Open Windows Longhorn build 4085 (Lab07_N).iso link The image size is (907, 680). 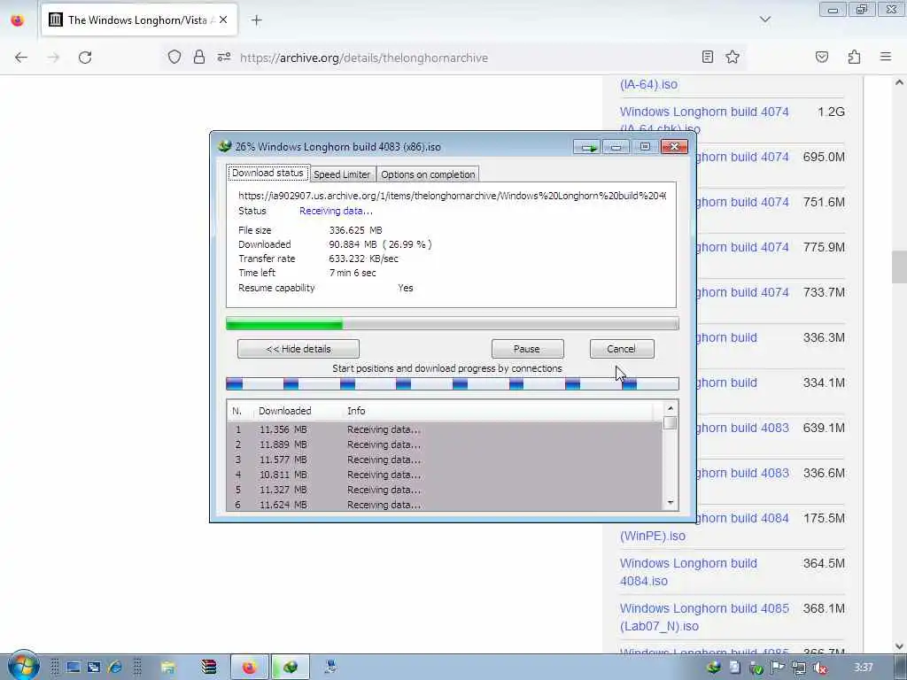704,617
